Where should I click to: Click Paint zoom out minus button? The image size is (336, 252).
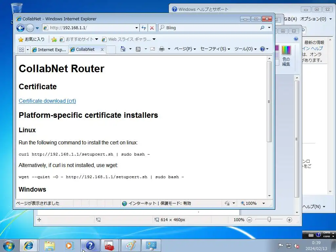click(249, 220)
